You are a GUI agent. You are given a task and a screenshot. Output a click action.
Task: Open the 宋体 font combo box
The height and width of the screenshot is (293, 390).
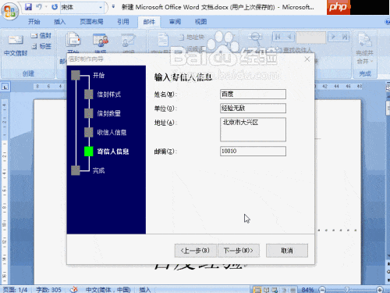(x=82, y=7)
